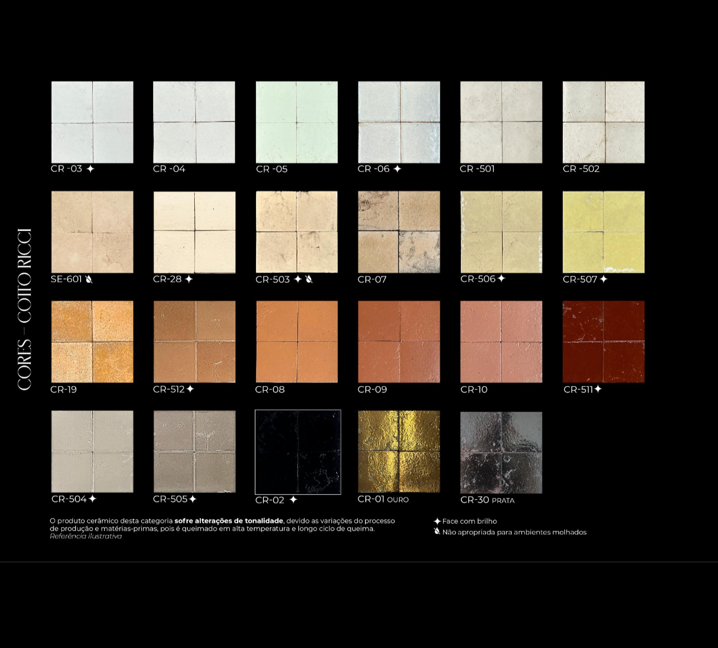
Task: Click the CR-504 label text
Action: pyautogui.click(x=69, y=499)
